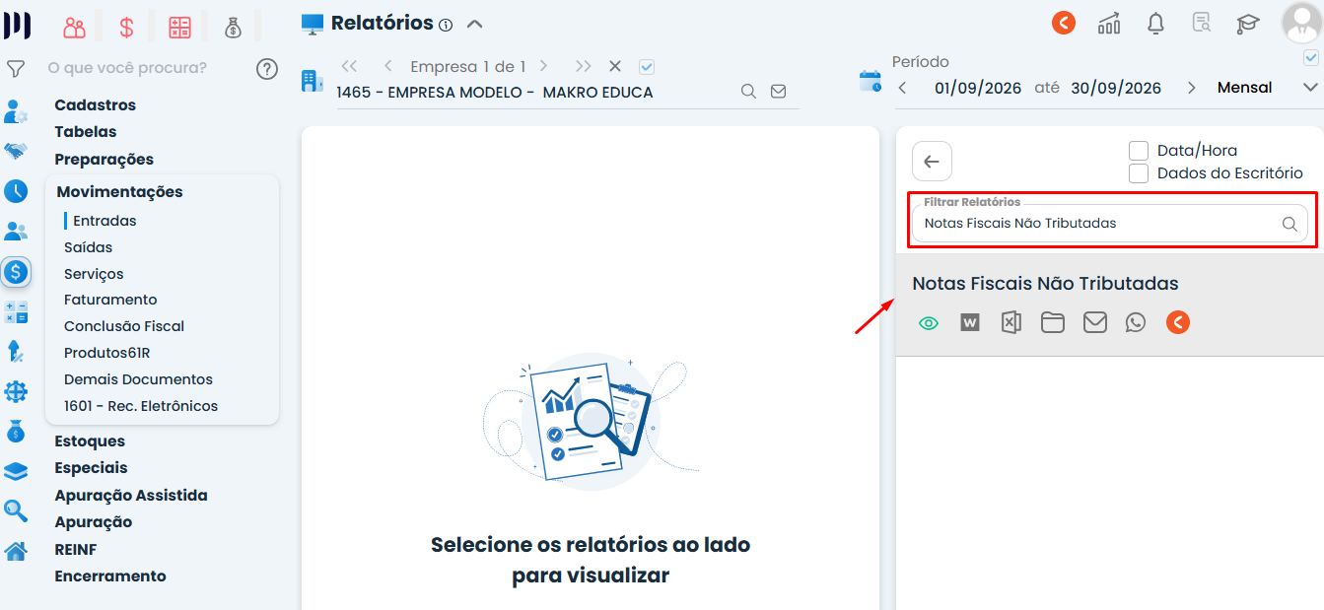Toggle the Dados do Escritório checkbox
This screenshot has height=610, width=1324.
coord(1139,173)
